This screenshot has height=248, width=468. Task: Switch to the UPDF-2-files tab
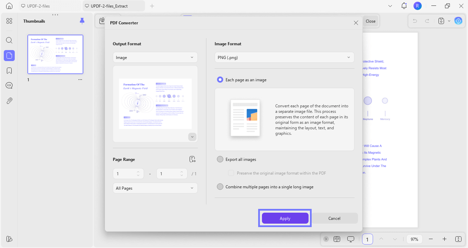[x=39, y=6]
